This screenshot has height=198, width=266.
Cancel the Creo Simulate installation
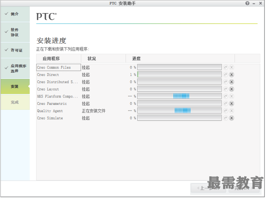click(x=231, y=118)
